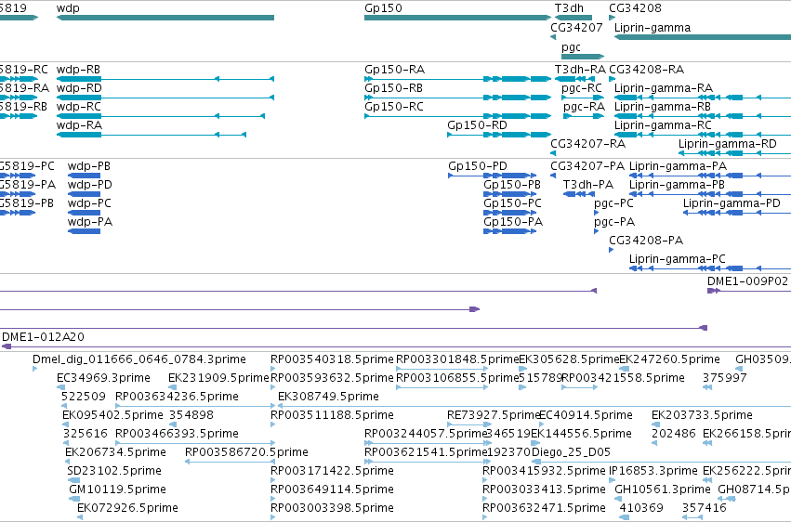Open transcript wdp-RB
The image size is (791, 522).
[x=78, y=70]
